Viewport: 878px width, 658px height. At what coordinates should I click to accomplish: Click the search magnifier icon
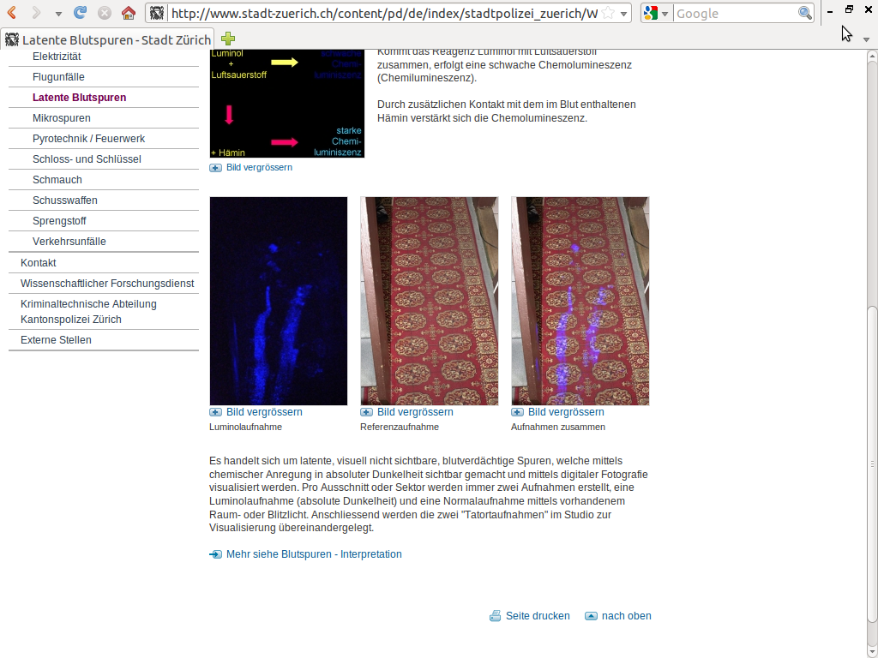pyautogui.click(x=804, y=14)
